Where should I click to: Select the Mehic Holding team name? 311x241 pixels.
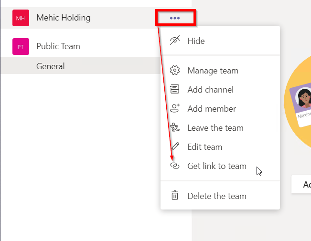click(64, 18)
